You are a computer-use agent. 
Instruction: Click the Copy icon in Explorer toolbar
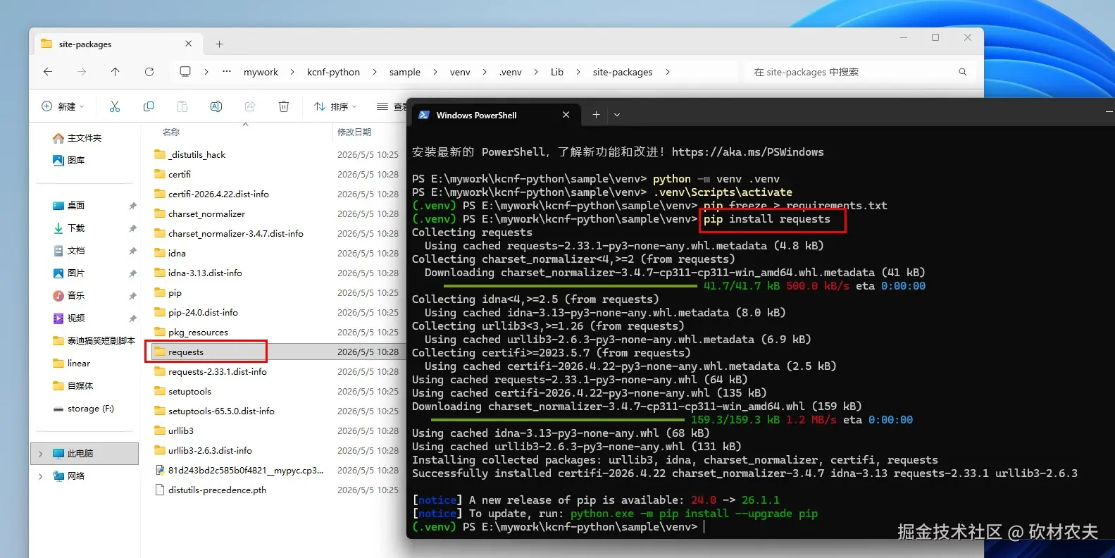(149, 106)
